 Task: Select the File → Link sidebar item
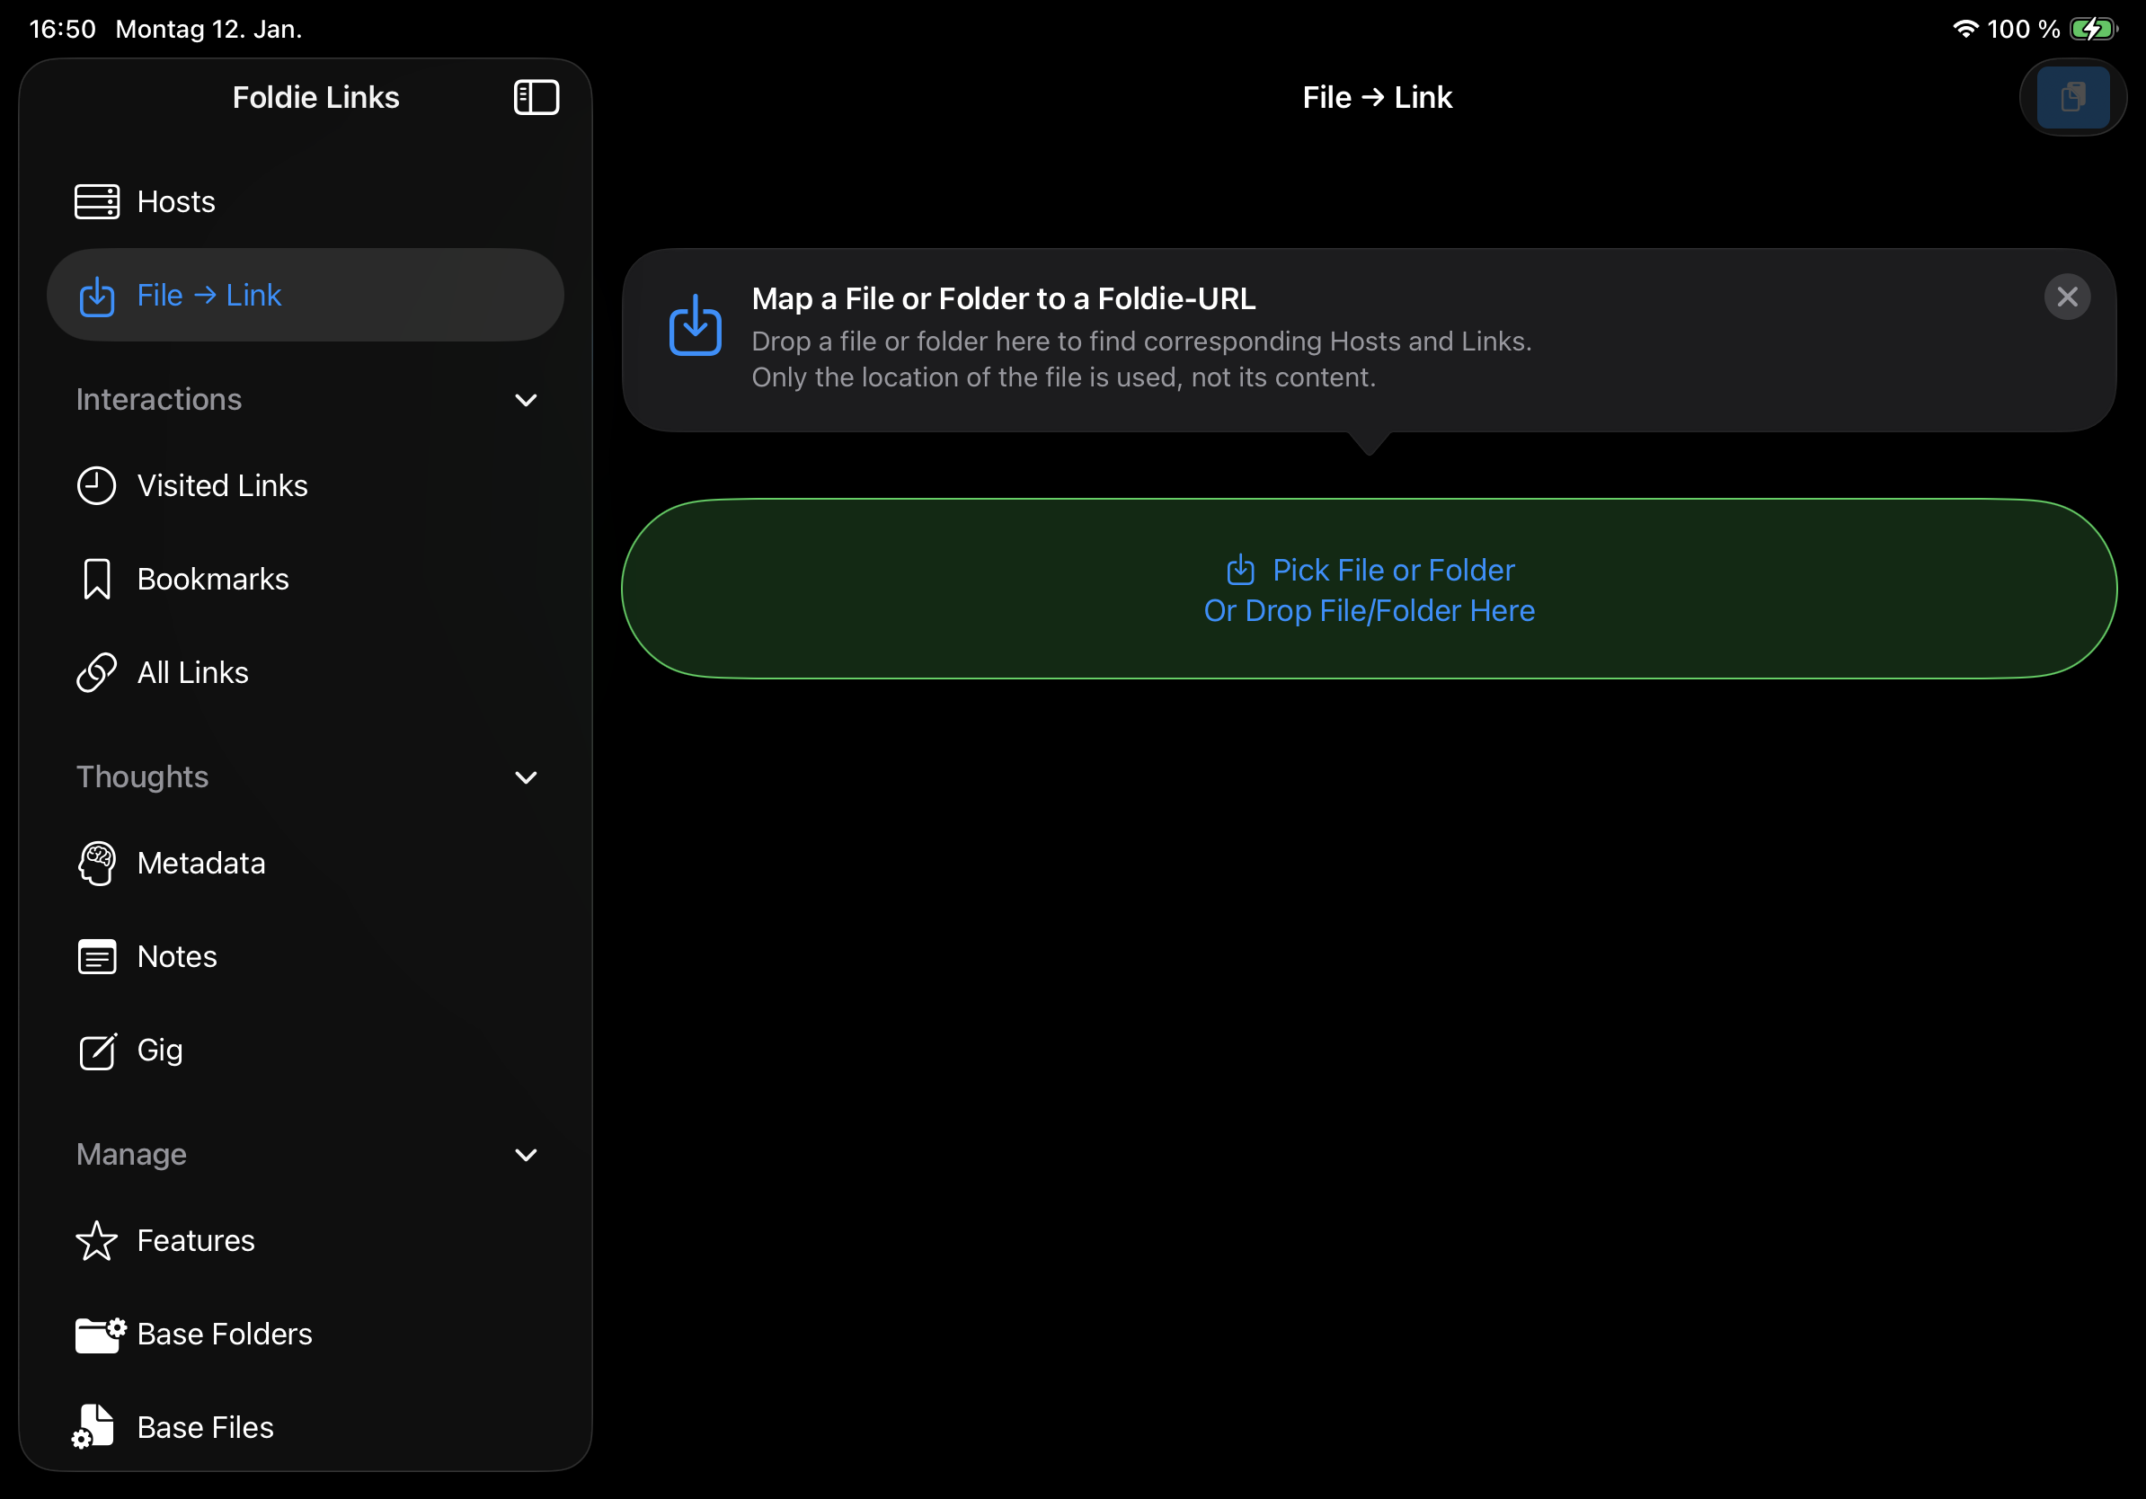click(305, 296)
